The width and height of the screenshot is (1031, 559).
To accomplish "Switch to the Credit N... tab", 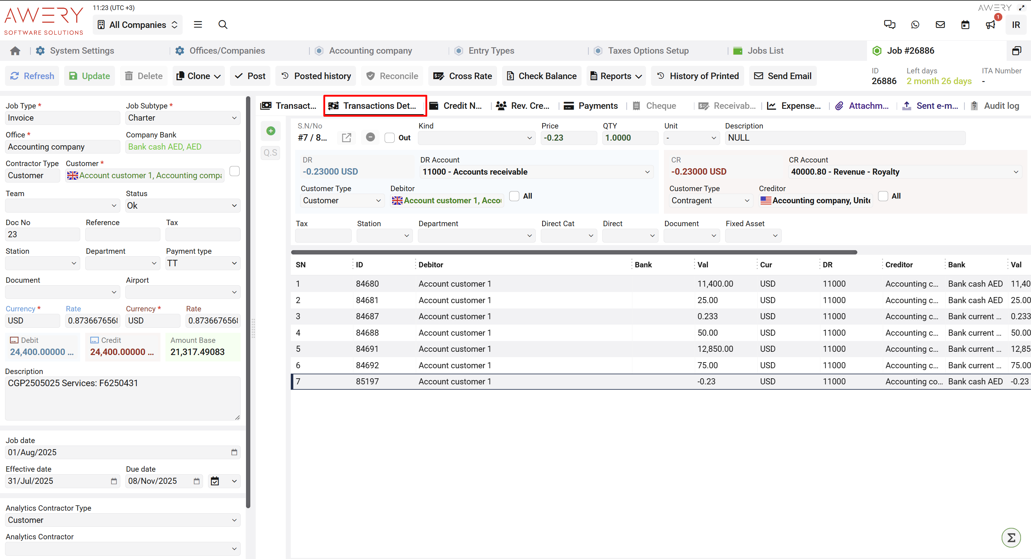I will coord(456,106).
